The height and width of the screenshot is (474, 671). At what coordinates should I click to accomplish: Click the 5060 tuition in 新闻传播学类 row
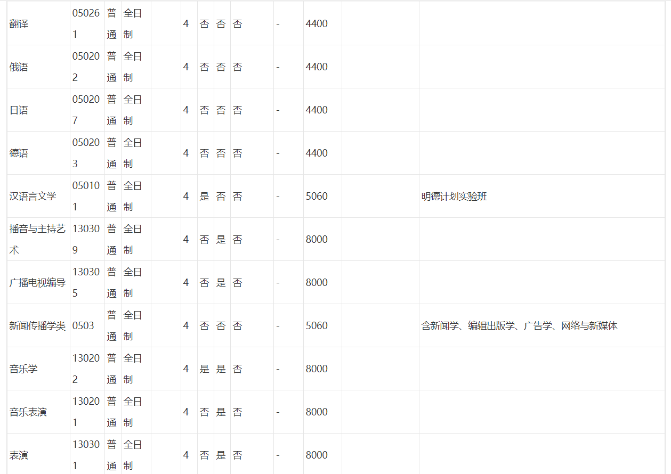pos(317,326)
